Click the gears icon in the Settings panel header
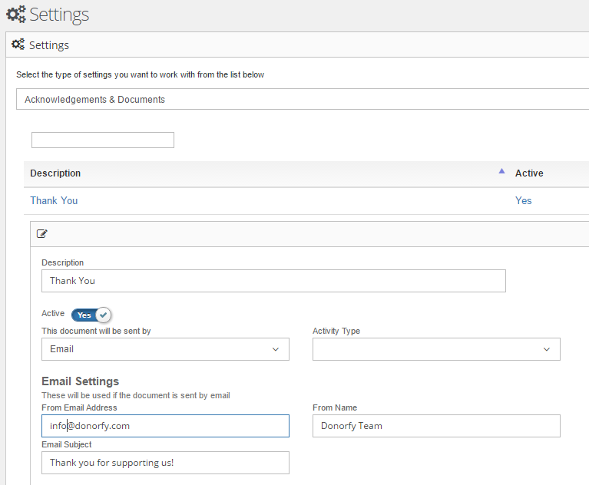The width and height of the screenshot is (589, 485). pos(18,45)
